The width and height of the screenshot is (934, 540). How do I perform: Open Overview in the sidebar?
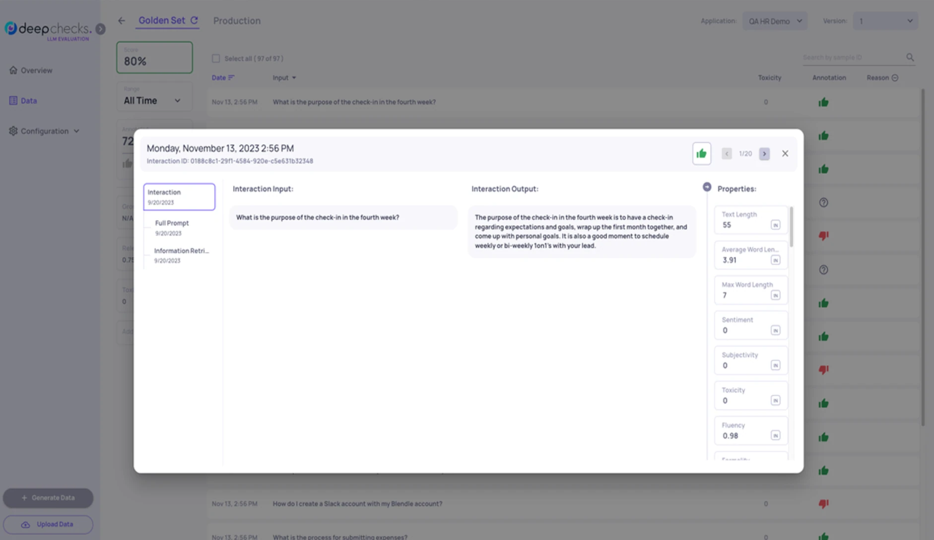(31, 70)
